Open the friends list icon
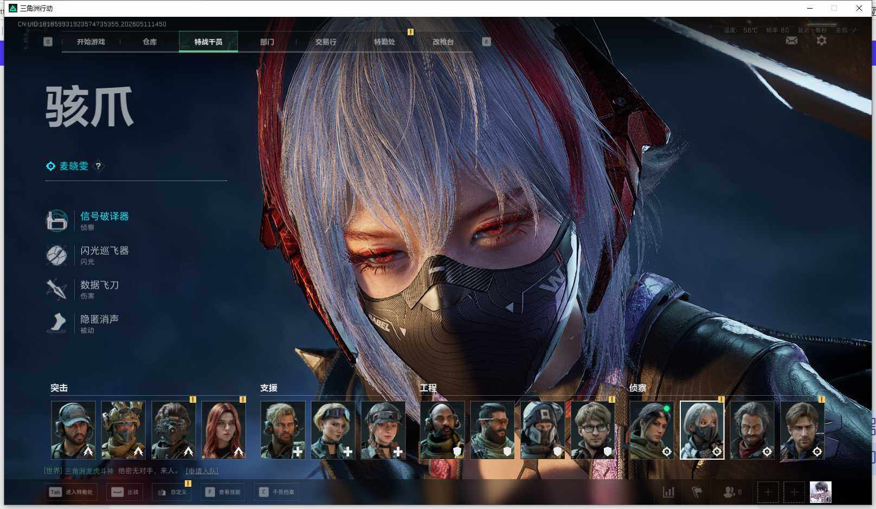This screenshot has height=509, width=876. pos(732,492)
